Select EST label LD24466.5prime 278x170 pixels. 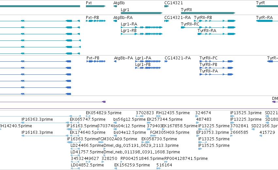pyautogui.click(x=87, y=146)
